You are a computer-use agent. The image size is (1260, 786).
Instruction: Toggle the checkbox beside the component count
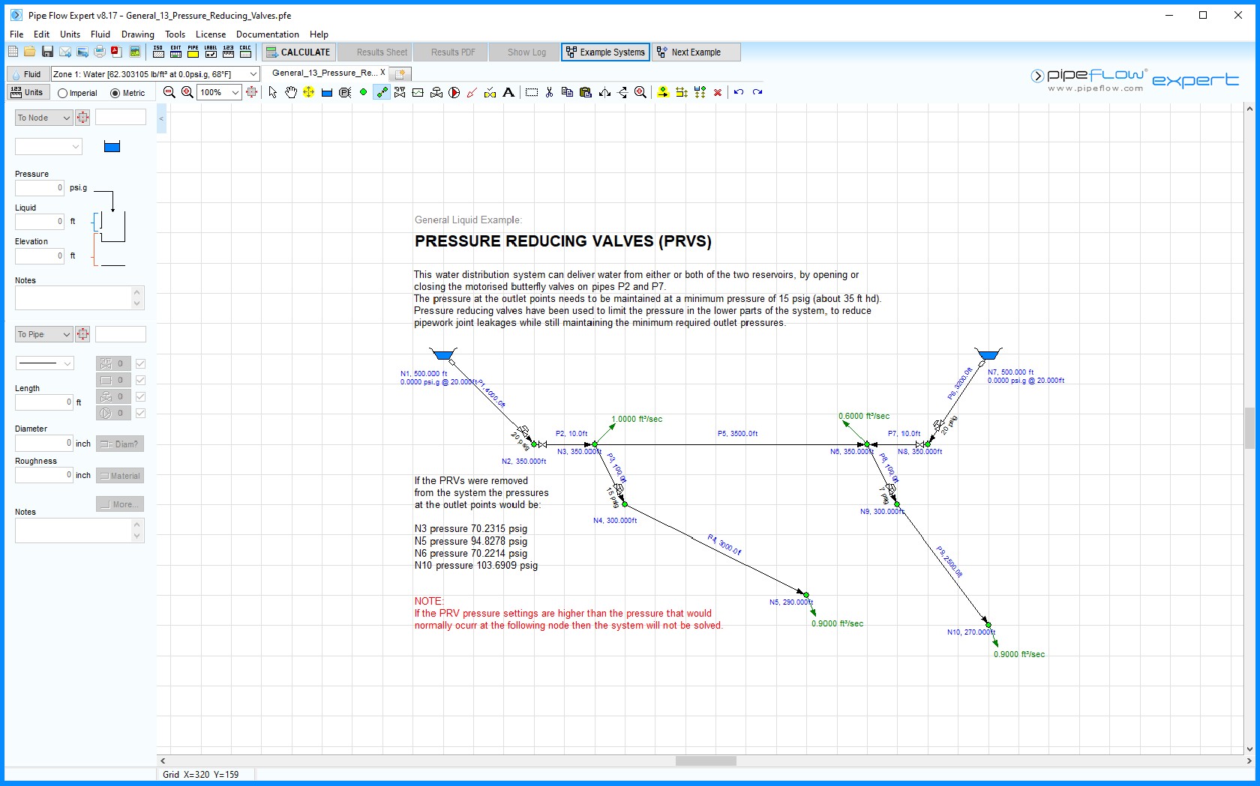pos(140,380)
